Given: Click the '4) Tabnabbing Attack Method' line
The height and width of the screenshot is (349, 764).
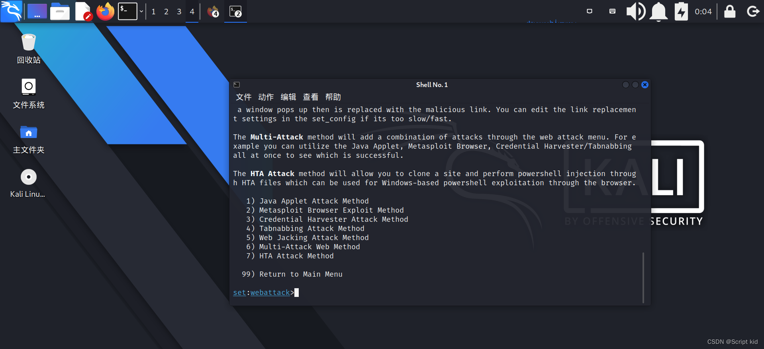Looking at the screenshot, I should click(x=305, y=229).
